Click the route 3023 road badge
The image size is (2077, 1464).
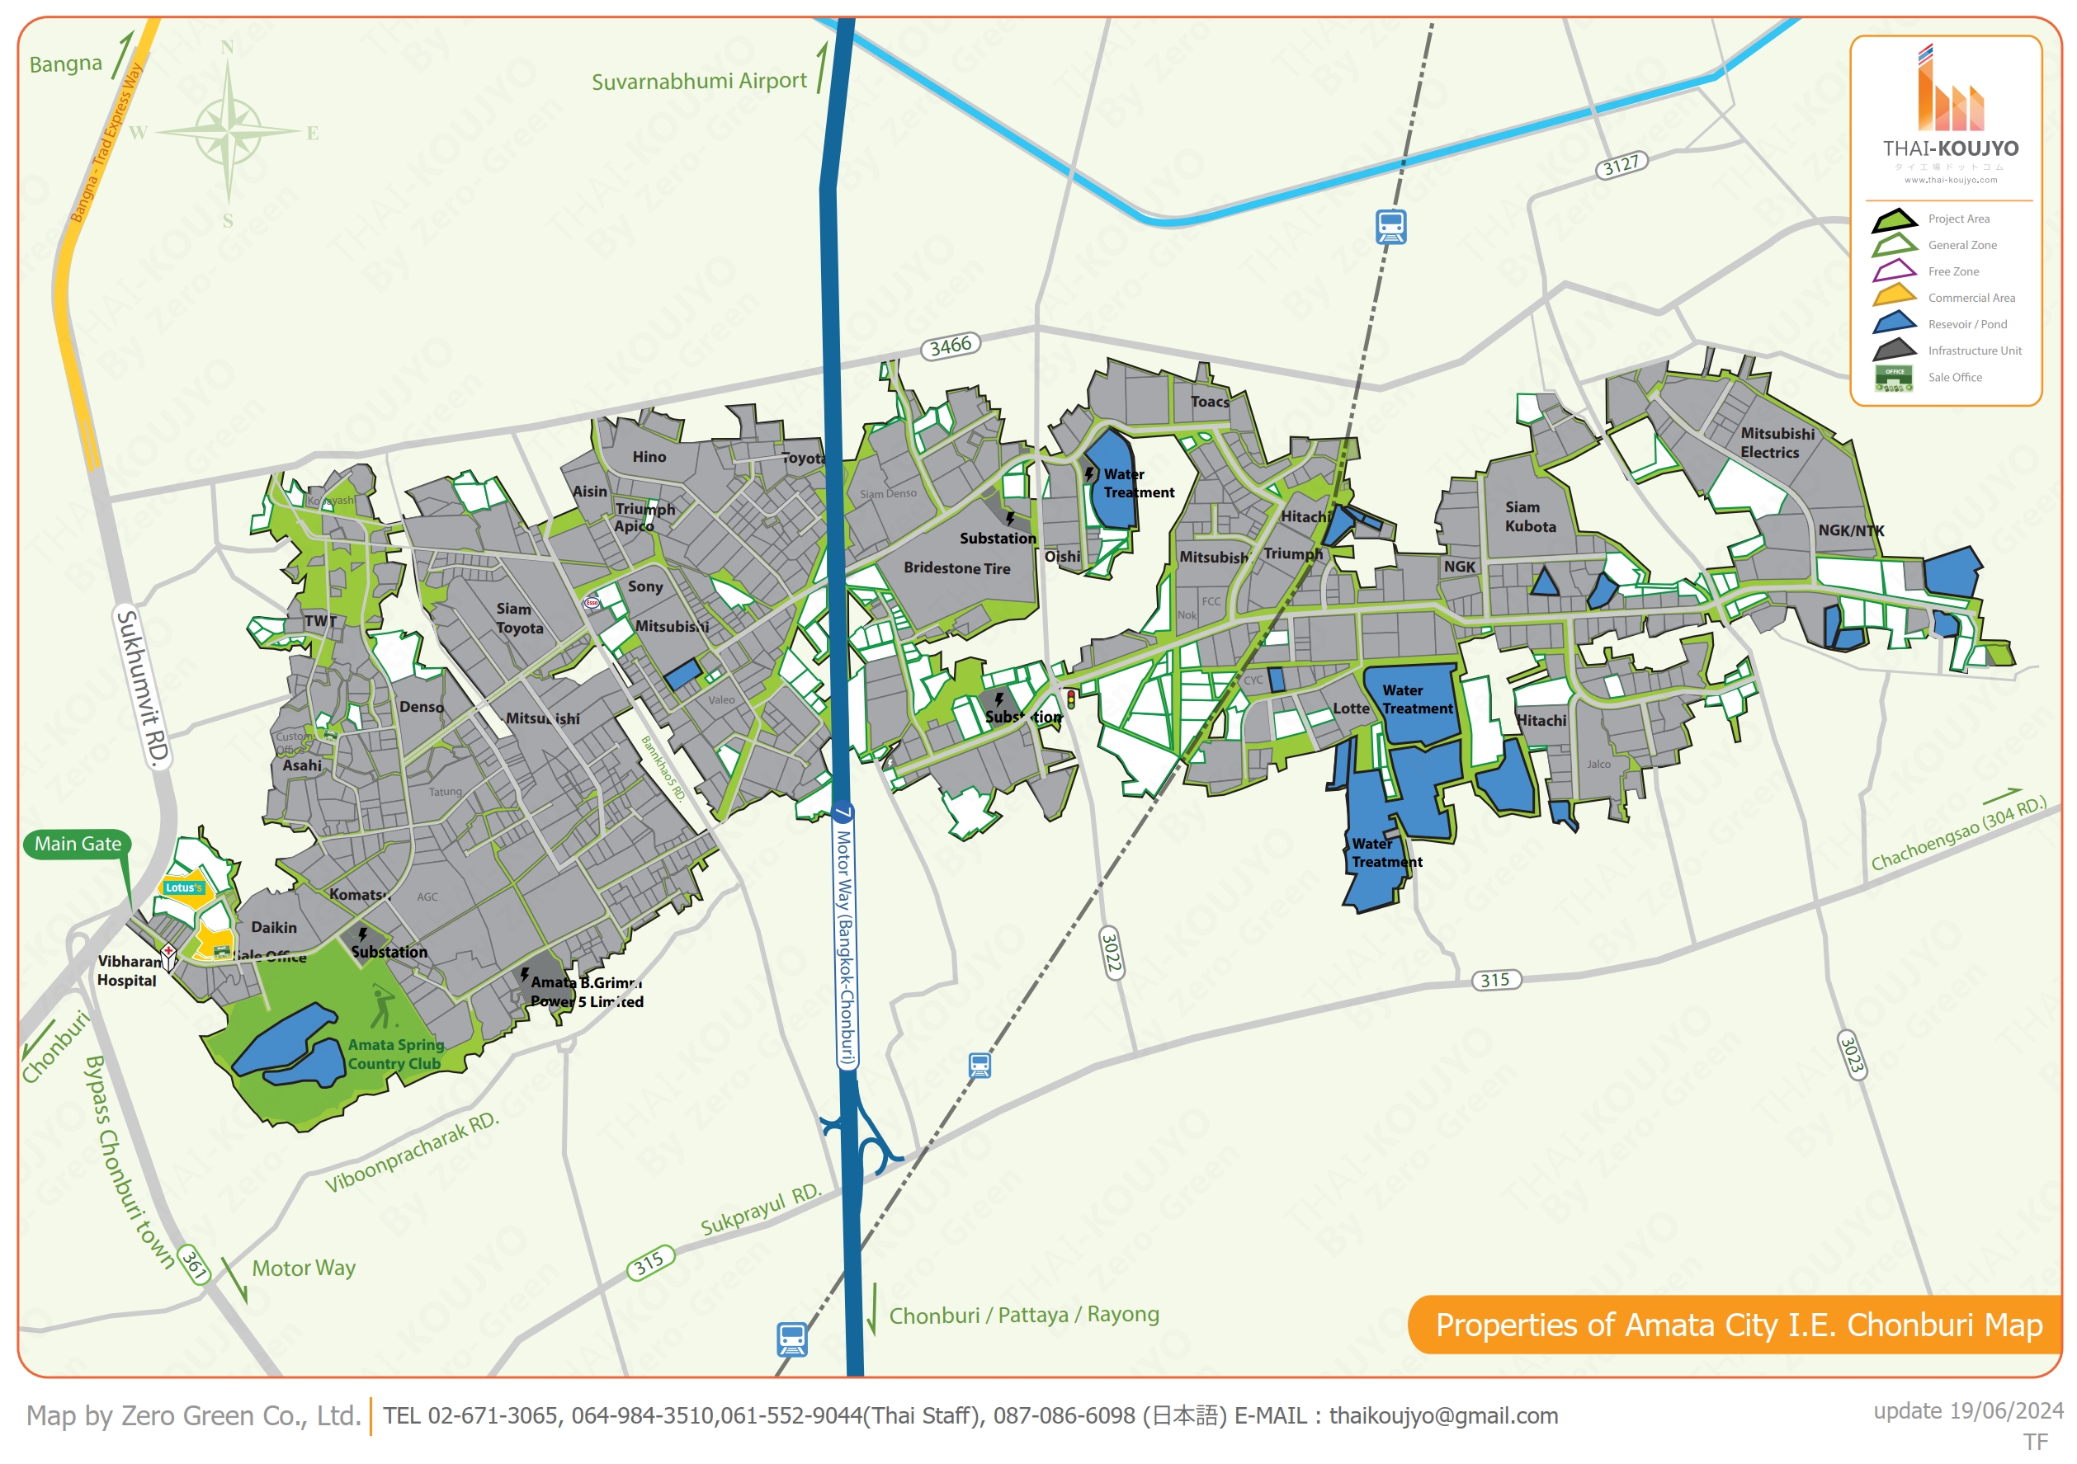coord(1852,1055)
